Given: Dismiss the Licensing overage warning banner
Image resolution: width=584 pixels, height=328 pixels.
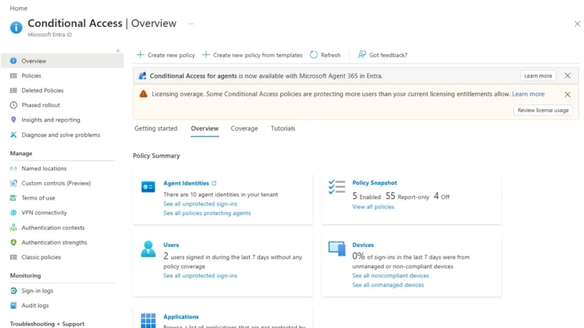Looking at the screenshot, I should point(567,95).
